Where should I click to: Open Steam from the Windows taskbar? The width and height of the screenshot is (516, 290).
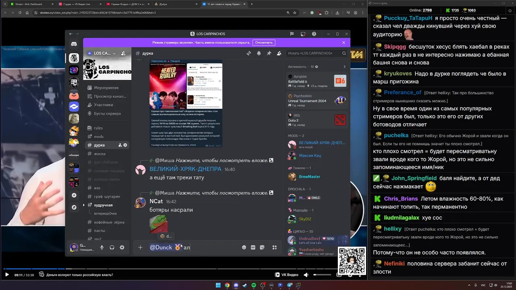pos(245,285)
